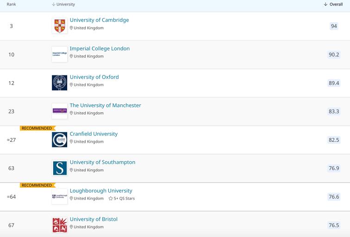350x237 pixels.
Task: Click the Rank column header
Action: 11,4
